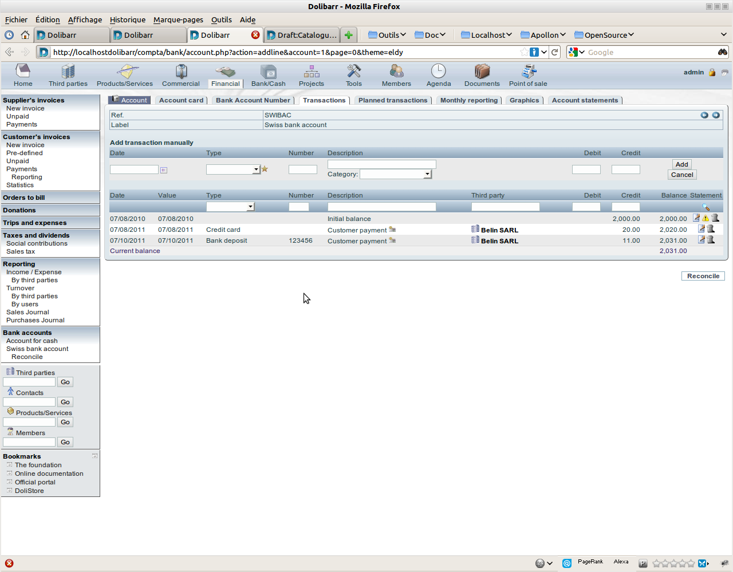Click the Reconcile button
The height and width of the screenshot is (572, 733).
(x=703, y=276)
